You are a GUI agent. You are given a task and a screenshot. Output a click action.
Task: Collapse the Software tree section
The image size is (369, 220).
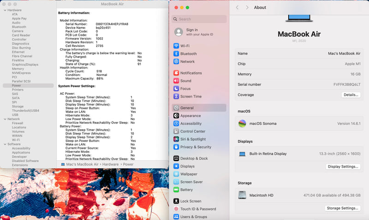5,144
